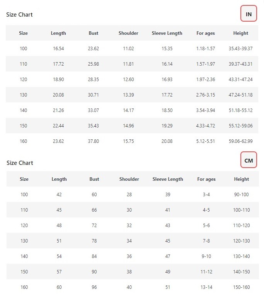Switch to the CM unit button
Screen dimensions: 264x302
click(x=249, y=160)
